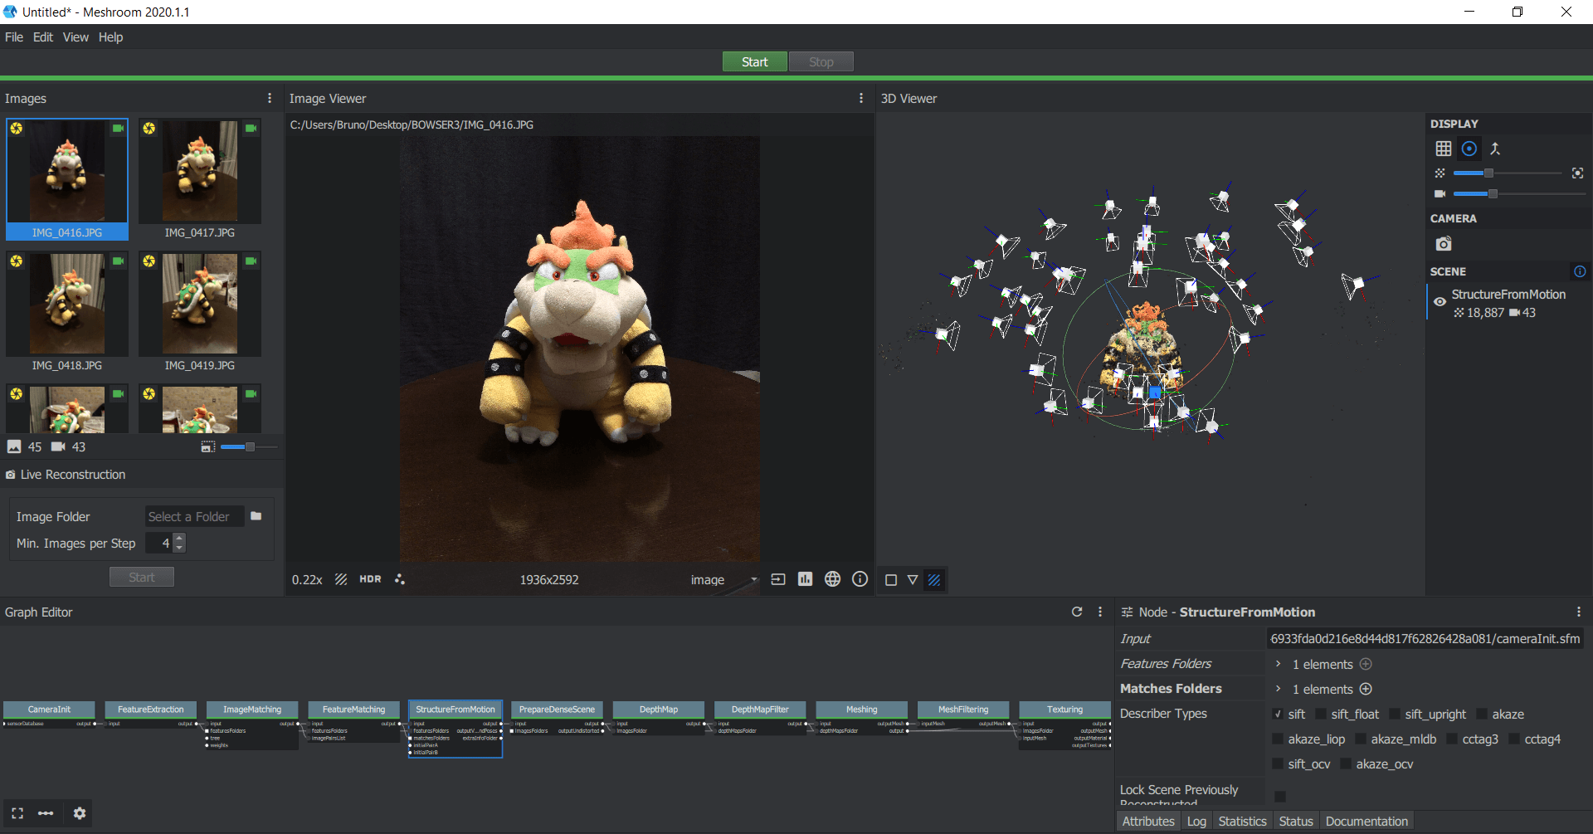
Task: Click the output image viewer icon
Action: tap(778, 579)
